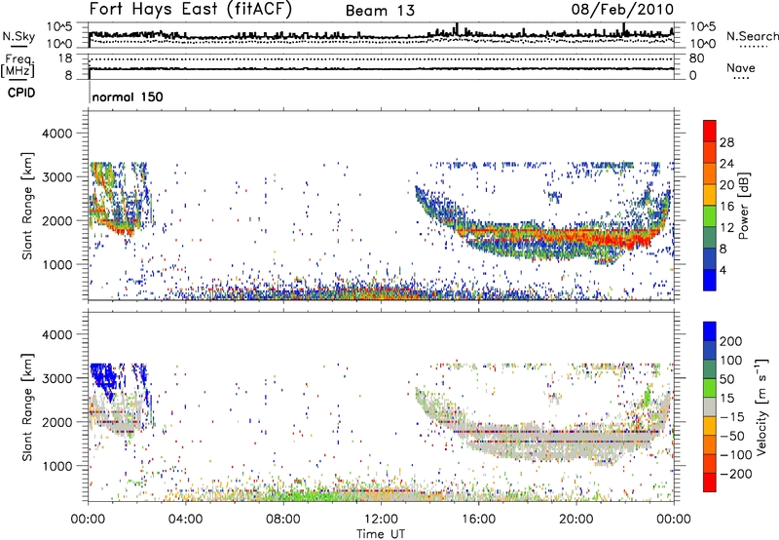Click the 'normal 150' CPID text

pyautogui.click(x=128, y=96)
